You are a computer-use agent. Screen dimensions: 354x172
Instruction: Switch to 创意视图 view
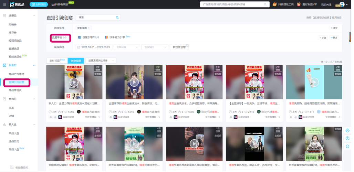tap(76, 61)
